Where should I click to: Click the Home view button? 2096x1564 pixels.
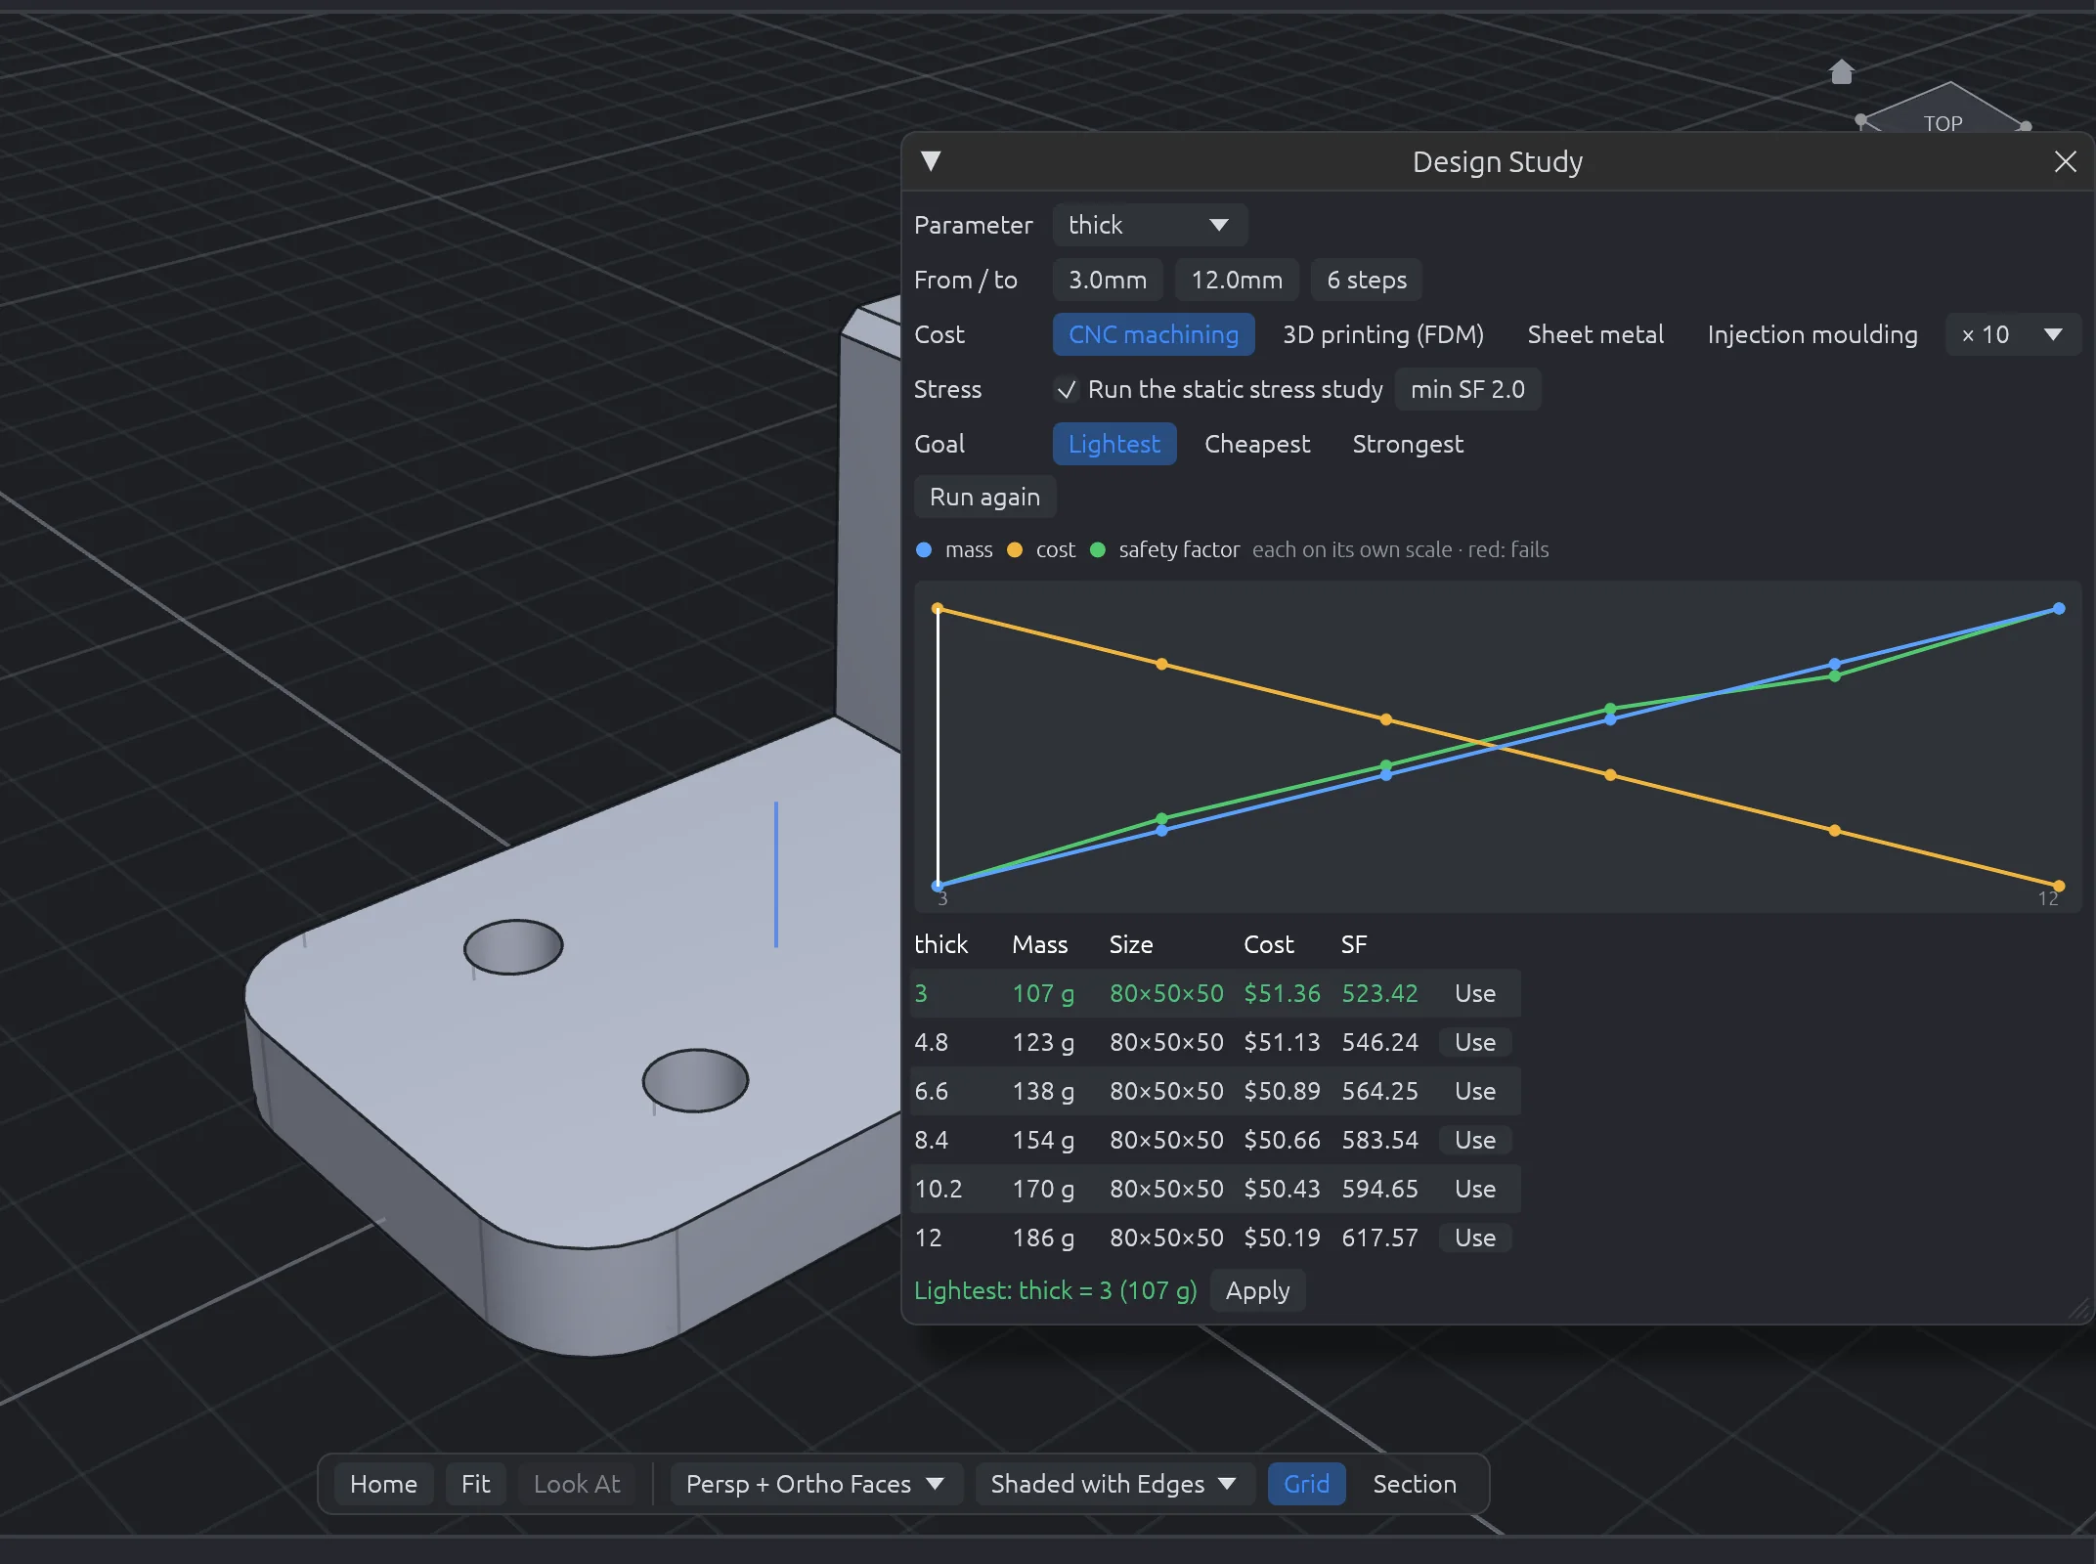point(383,1484)
